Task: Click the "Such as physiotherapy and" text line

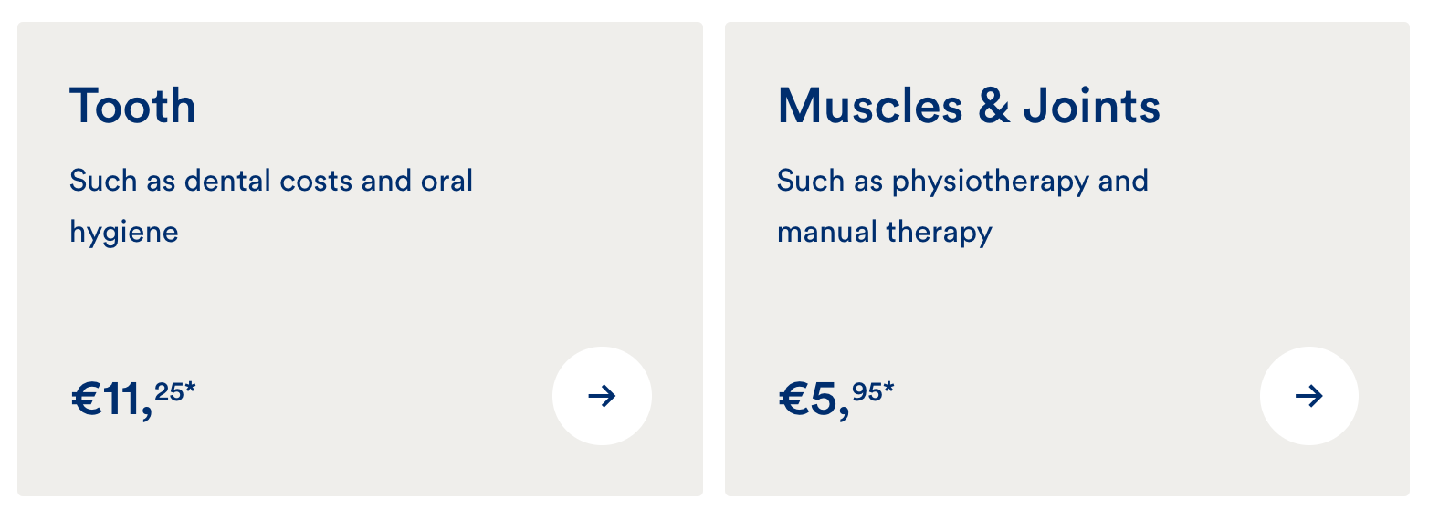Action: click(962, 181)
